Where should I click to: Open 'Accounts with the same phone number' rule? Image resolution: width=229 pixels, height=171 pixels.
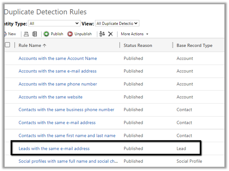58,84
